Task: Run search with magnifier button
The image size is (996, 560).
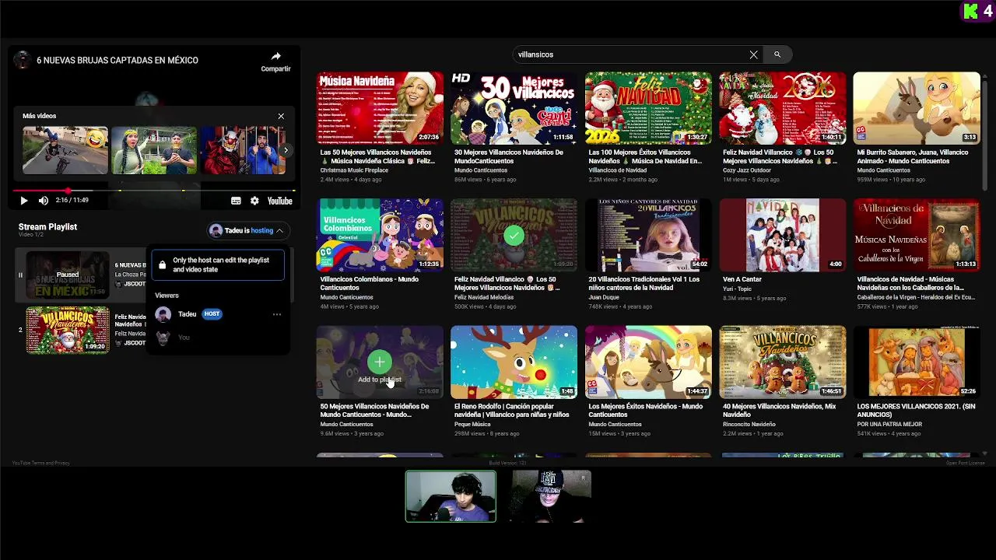Action: pyautogui.click(x=777, y=54)
